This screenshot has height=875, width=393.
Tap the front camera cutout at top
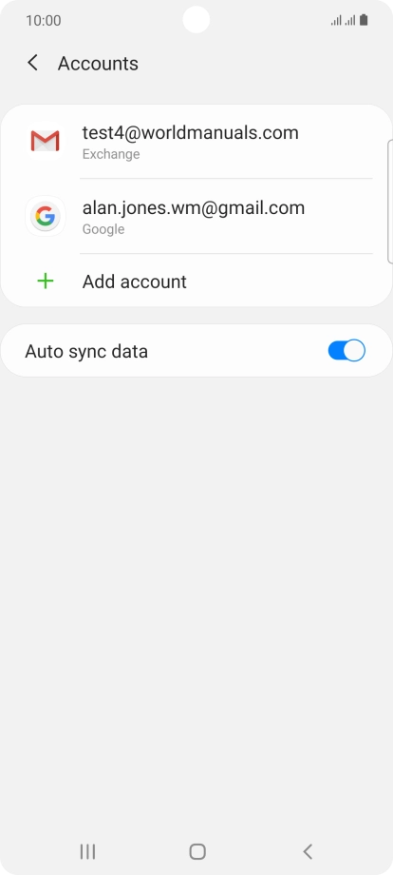(196, 20)
